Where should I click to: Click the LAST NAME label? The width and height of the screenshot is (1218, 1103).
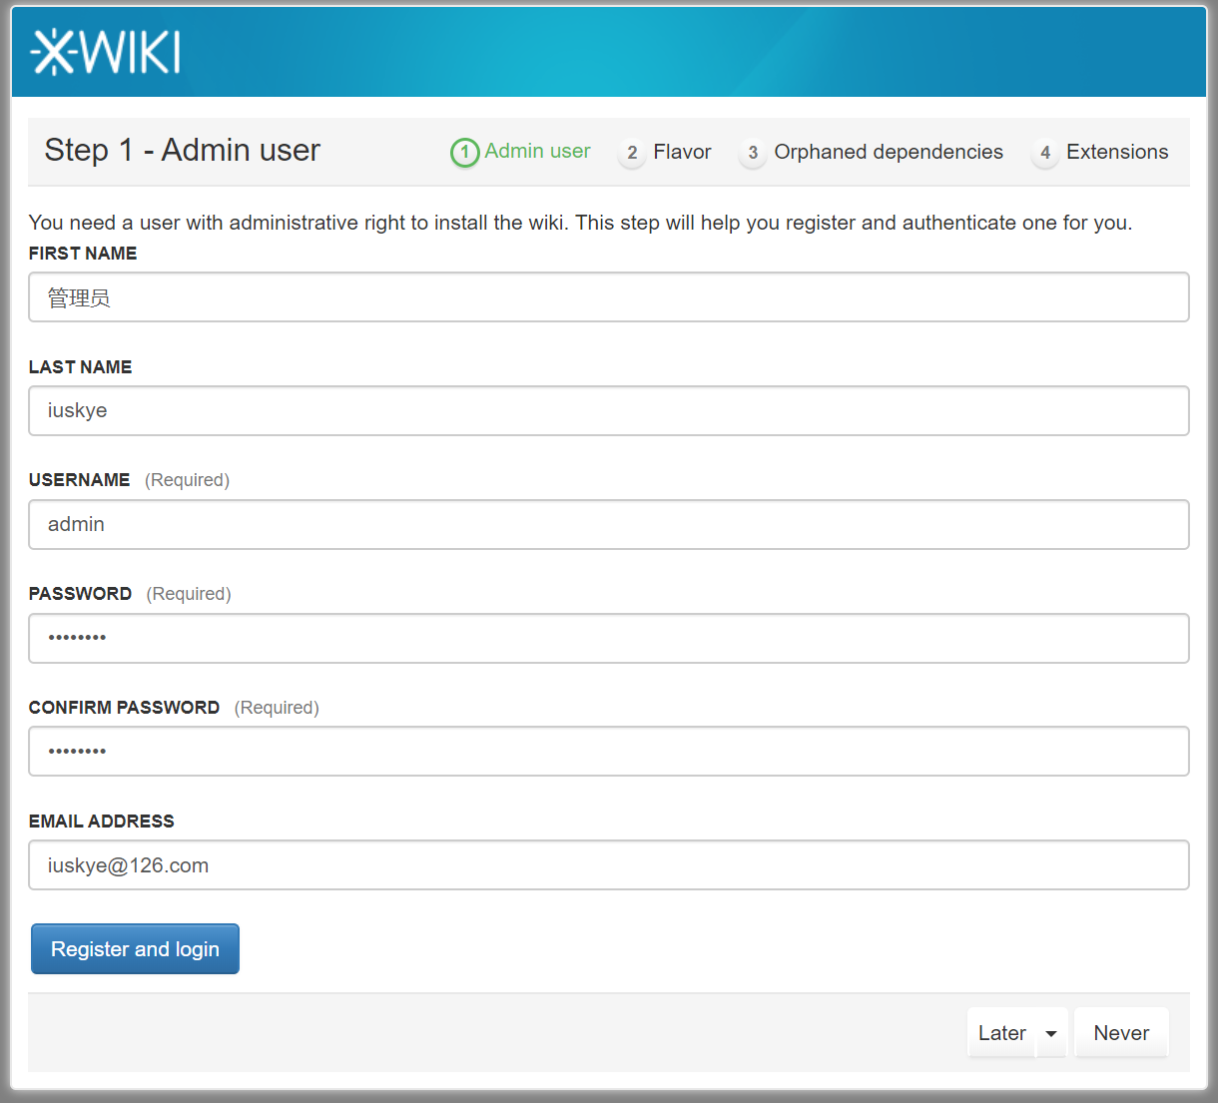tap(80, 367)
